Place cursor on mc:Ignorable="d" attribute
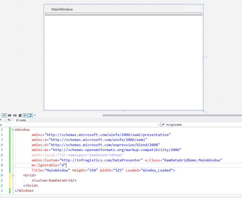 pos(49,165)
